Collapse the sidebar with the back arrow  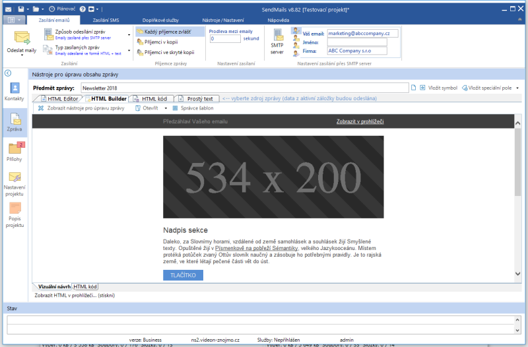[x=7, y=73]
